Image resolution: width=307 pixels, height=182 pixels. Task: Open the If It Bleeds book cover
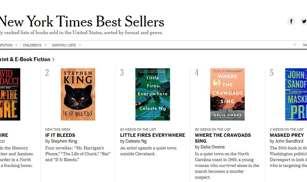(x=78, y=94)
